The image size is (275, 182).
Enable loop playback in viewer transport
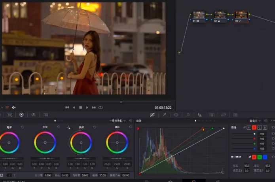tap(101, 107)
